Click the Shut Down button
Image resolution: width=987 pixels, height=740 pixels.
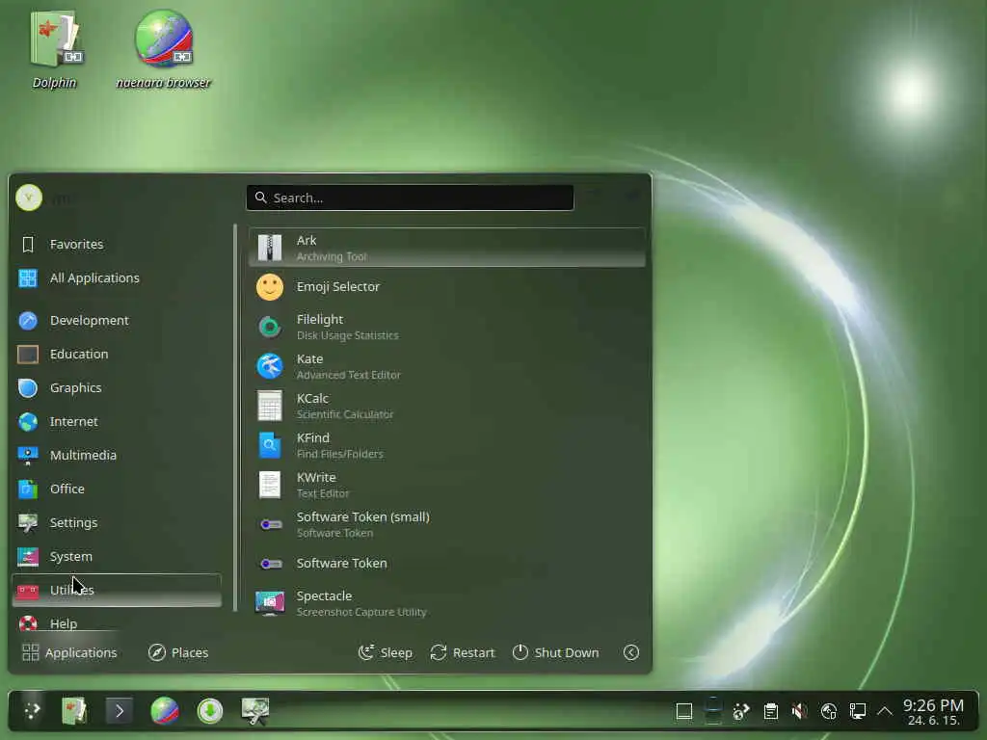[x=555, y=652]
